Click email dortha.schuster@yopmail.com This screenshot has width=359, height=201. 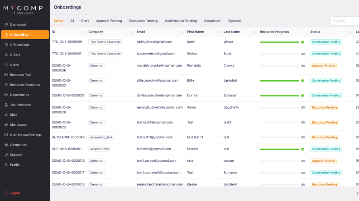click(159, 96)
